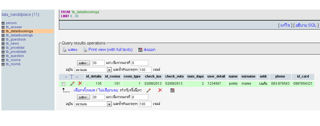Open the tb_news table
The height and width of the screenshot is (126, 320).
tap(12, 44)
